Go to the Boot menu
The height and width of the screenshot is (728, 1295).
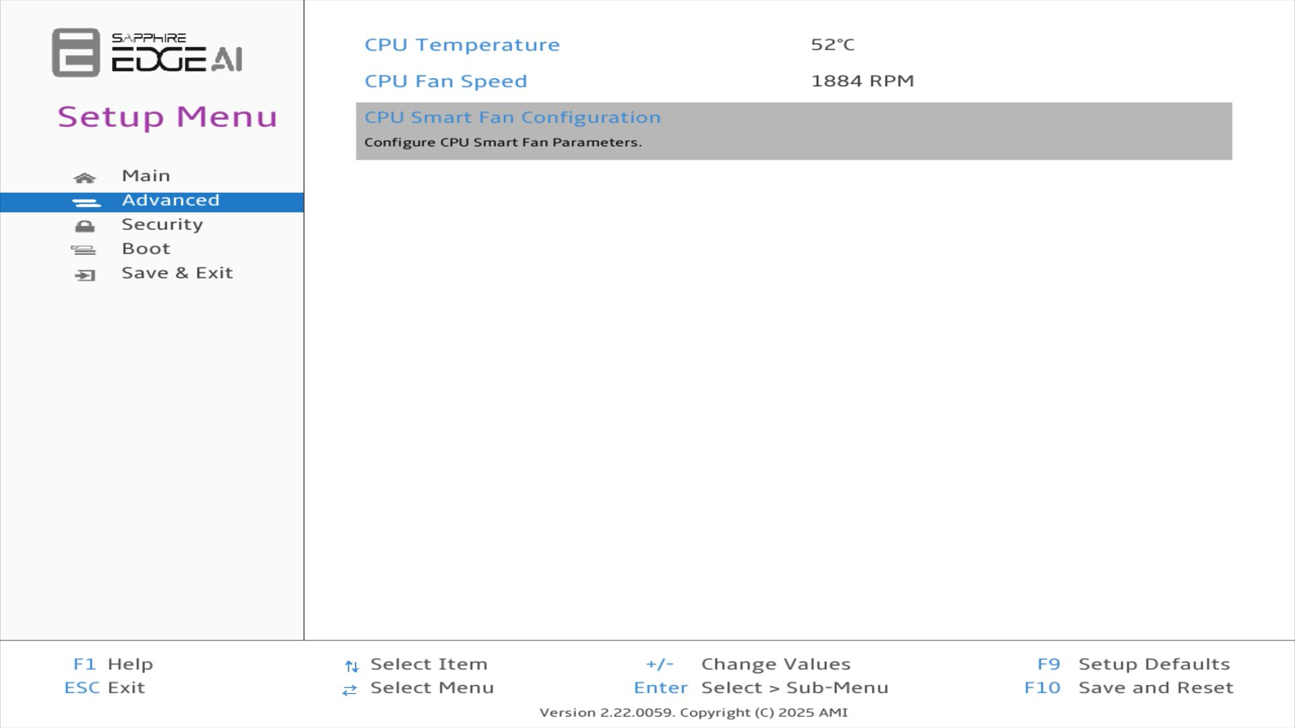coord(146,249)
